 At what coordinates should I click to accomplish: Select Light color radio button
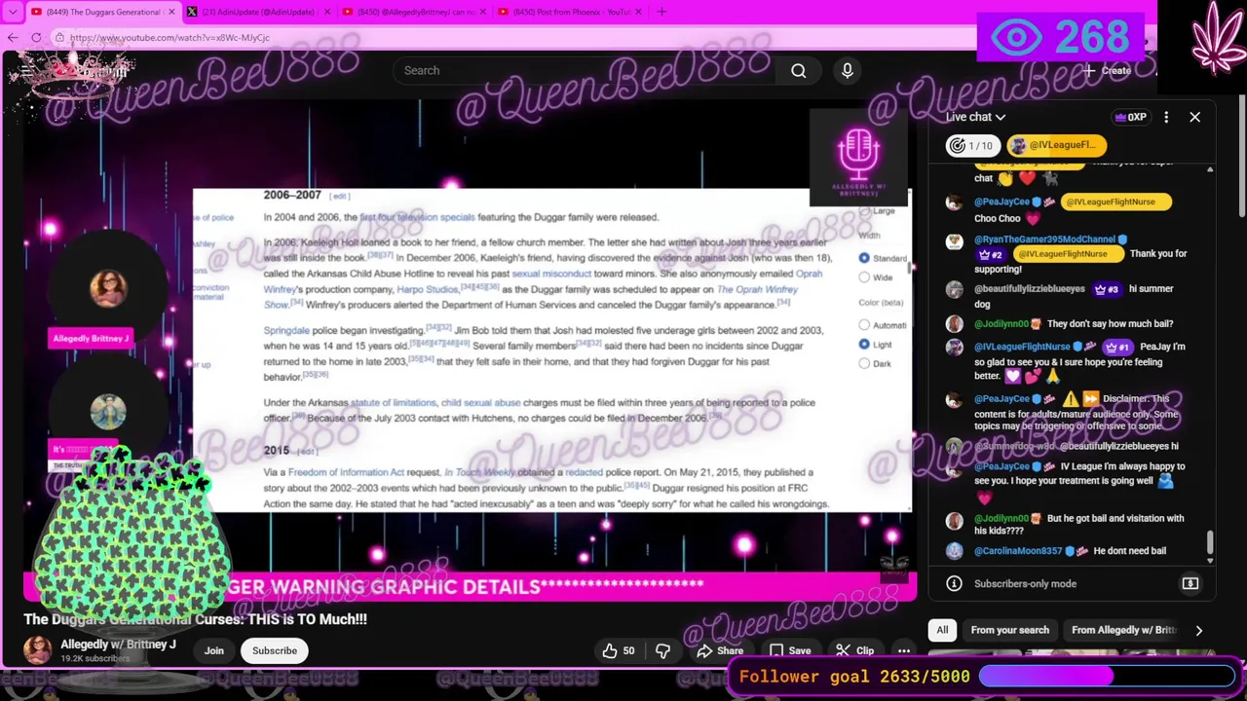point(864,345)
